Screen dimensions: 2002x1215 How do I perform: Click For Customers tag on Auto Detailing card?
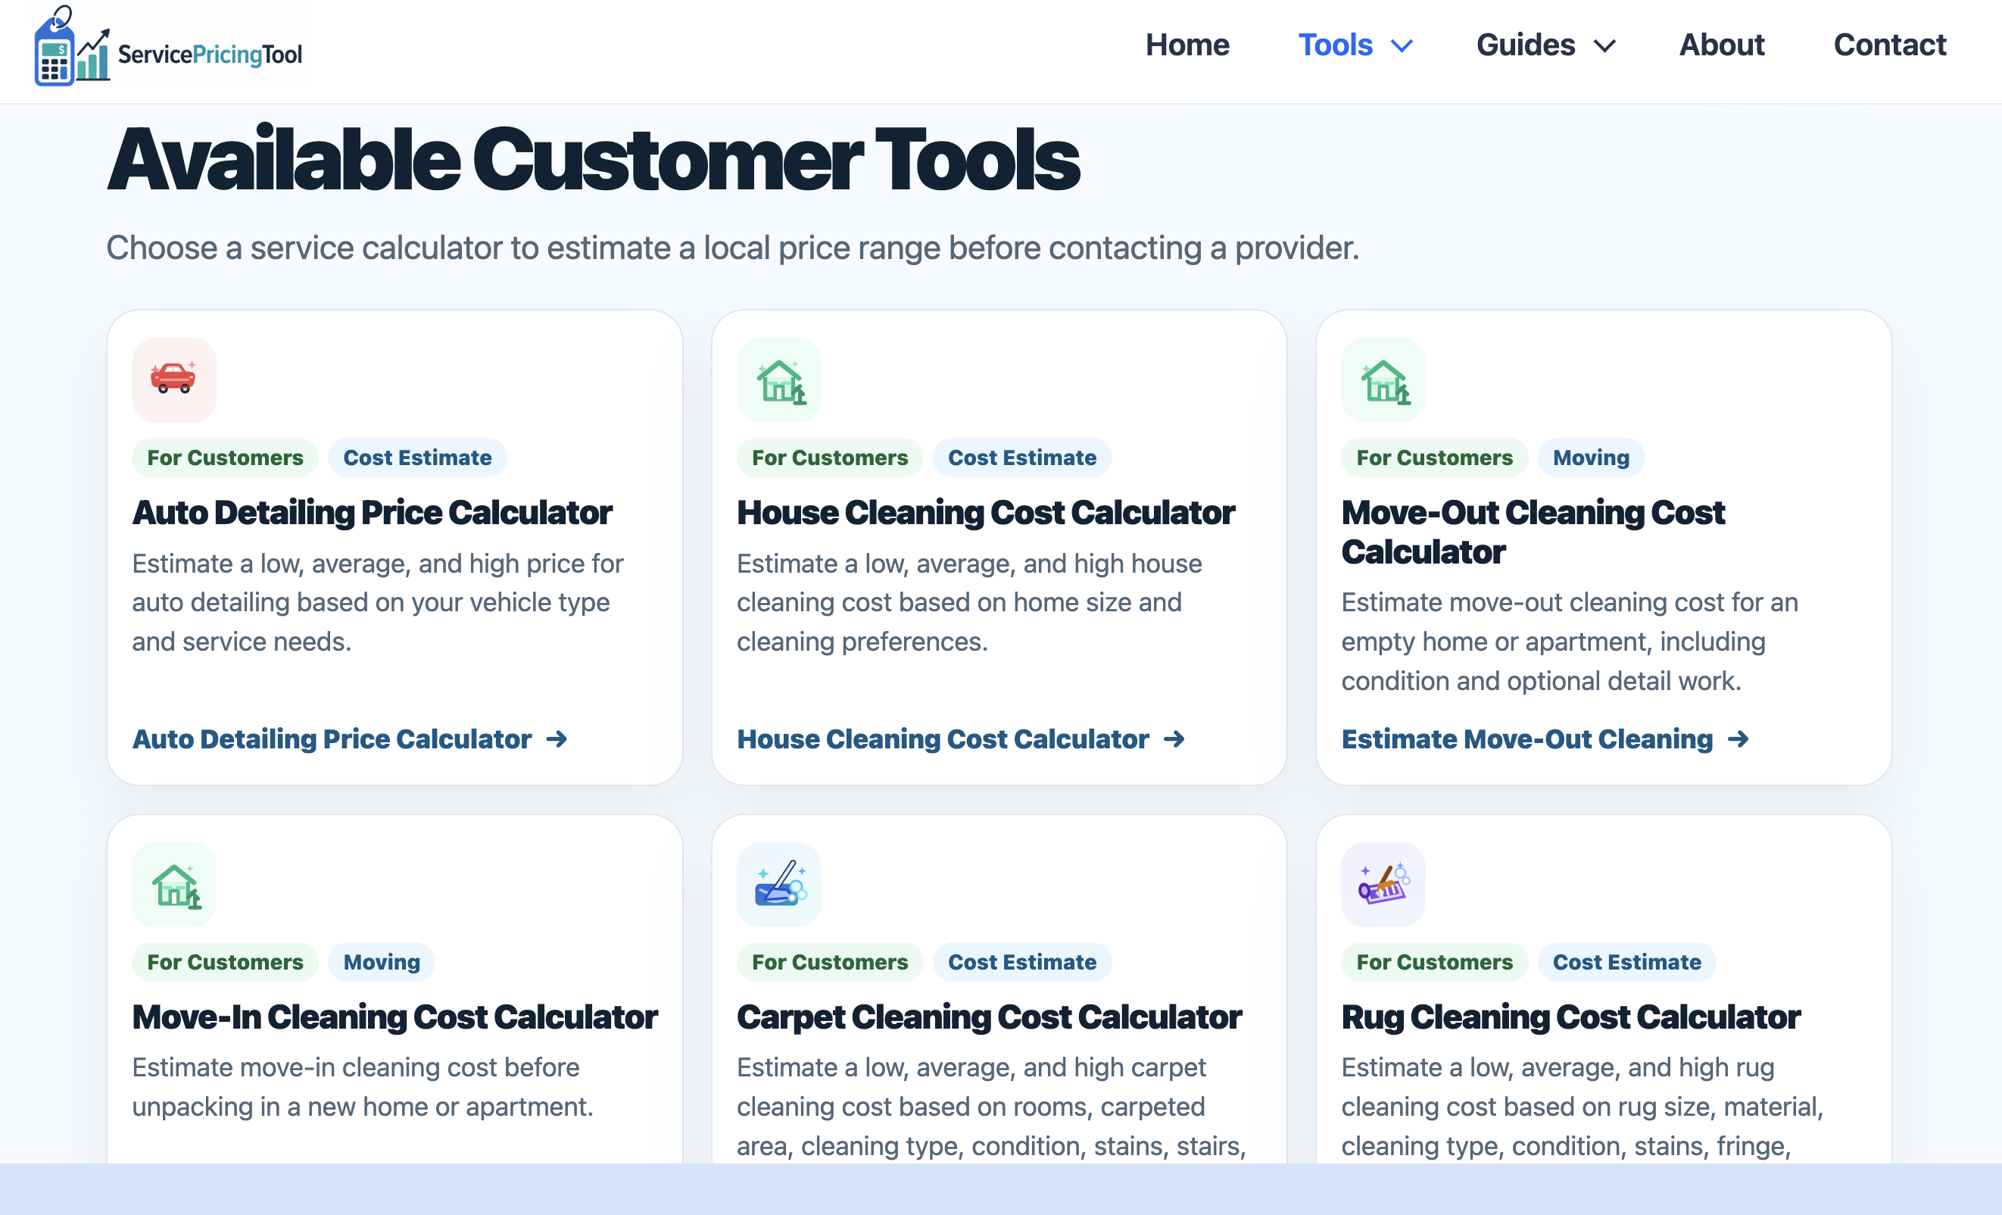pos(225,458)
